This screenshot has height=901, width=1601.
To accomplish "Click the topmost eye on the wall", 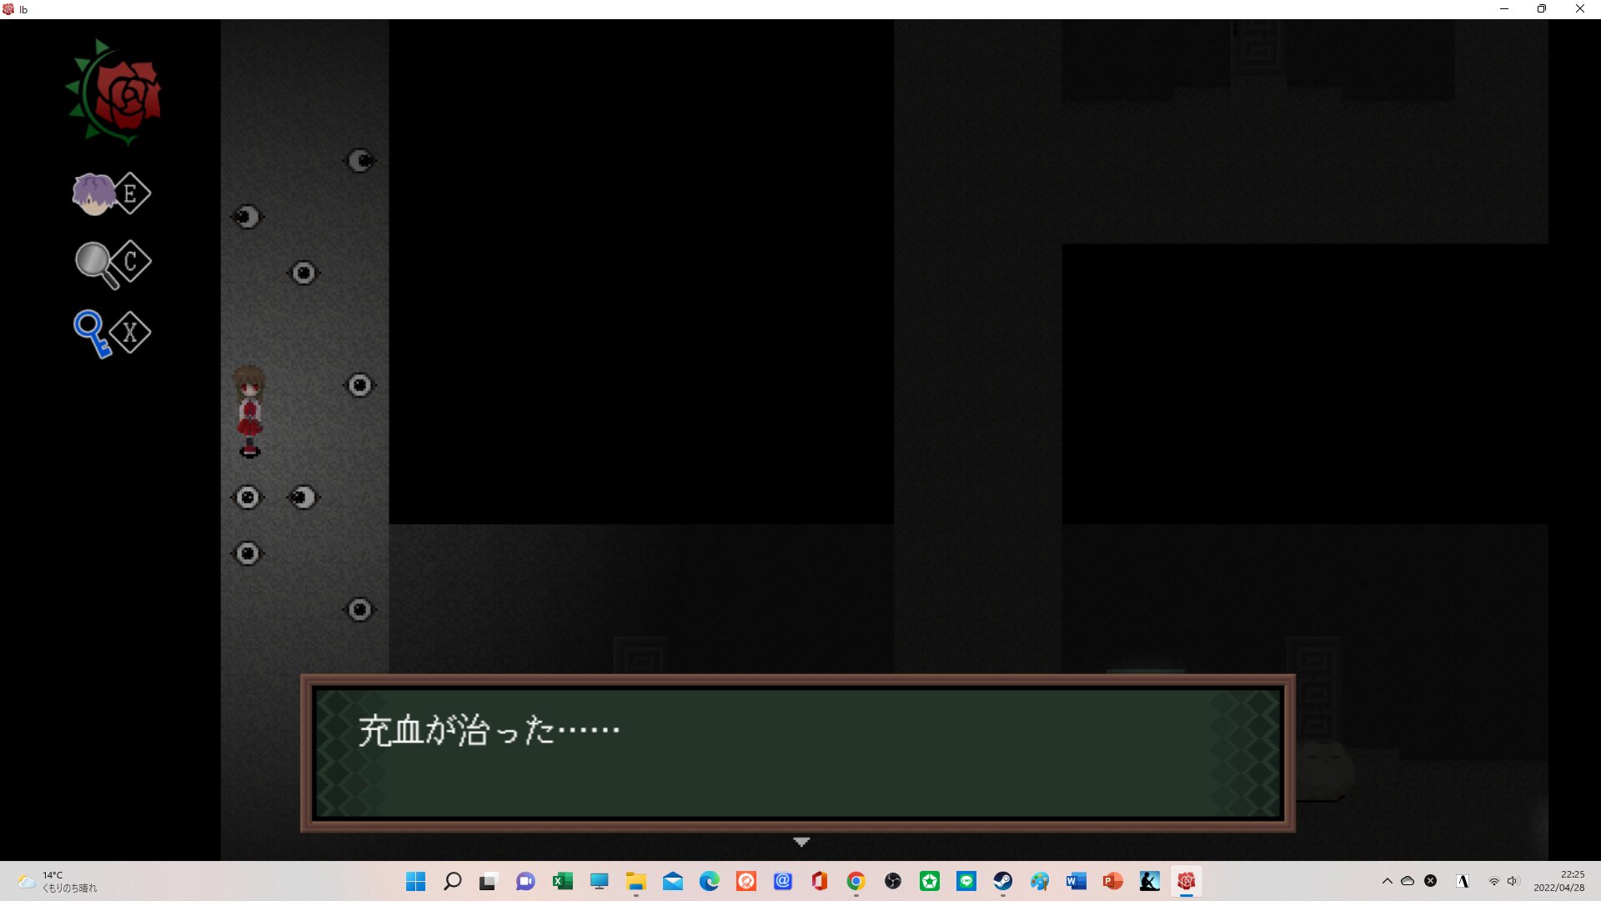I will 360,161.
